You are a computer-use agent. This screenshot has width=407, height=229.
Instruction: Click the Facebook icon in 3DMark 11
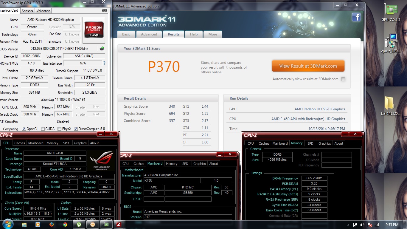point(356,17)
